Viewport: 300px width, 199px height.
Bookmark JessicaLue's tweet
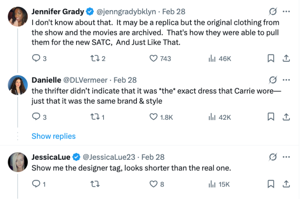click(271, 184)
